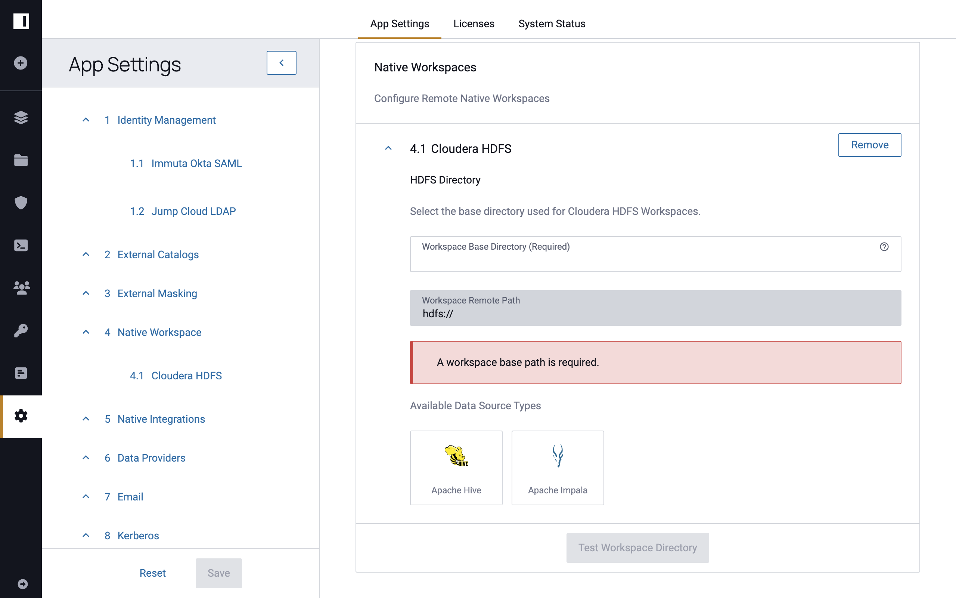Toggle Kerberos section chevron
Screen dimensions: 956x598
click(x=86, y=535)
